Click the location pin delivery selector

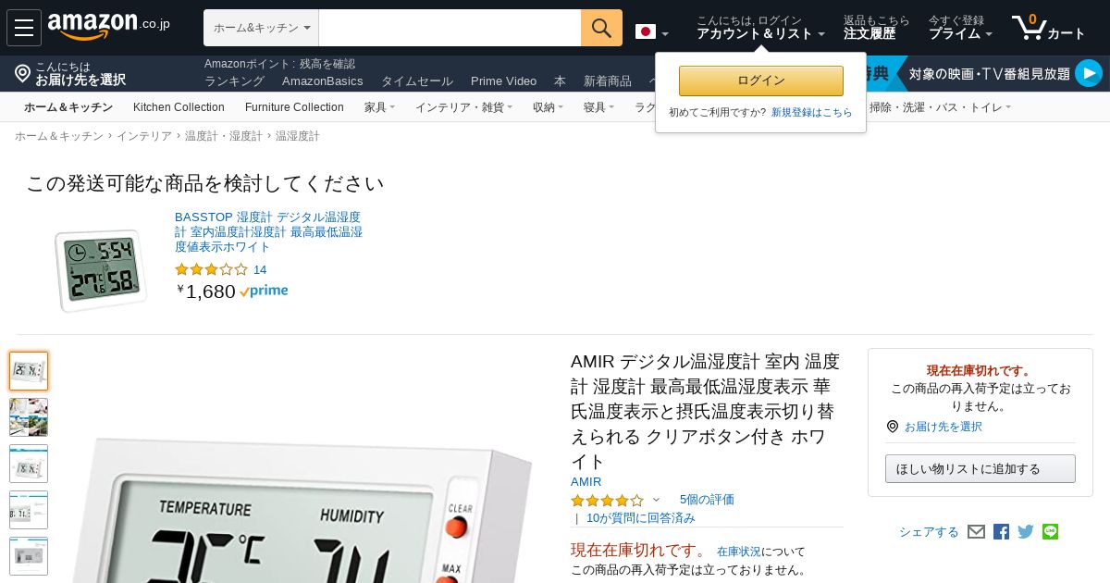69,73
